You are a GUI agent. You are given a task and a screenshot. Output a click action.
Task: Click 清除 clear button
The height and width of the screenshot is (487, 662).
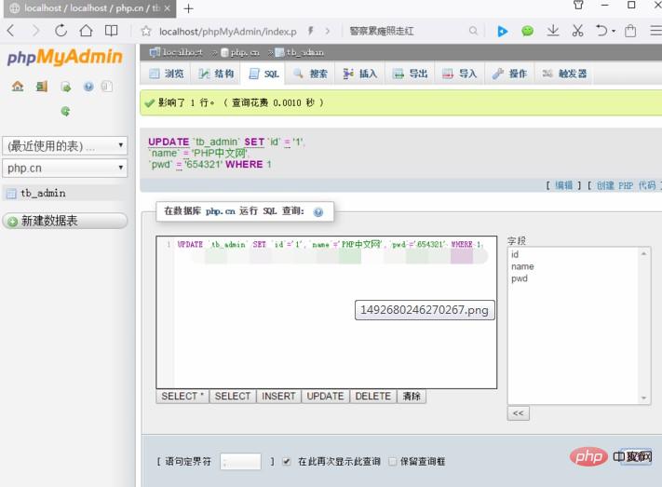click(x=412, y=396)
